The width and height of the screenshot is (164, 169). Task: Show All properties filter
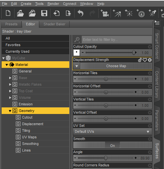(x=36, y=38)
